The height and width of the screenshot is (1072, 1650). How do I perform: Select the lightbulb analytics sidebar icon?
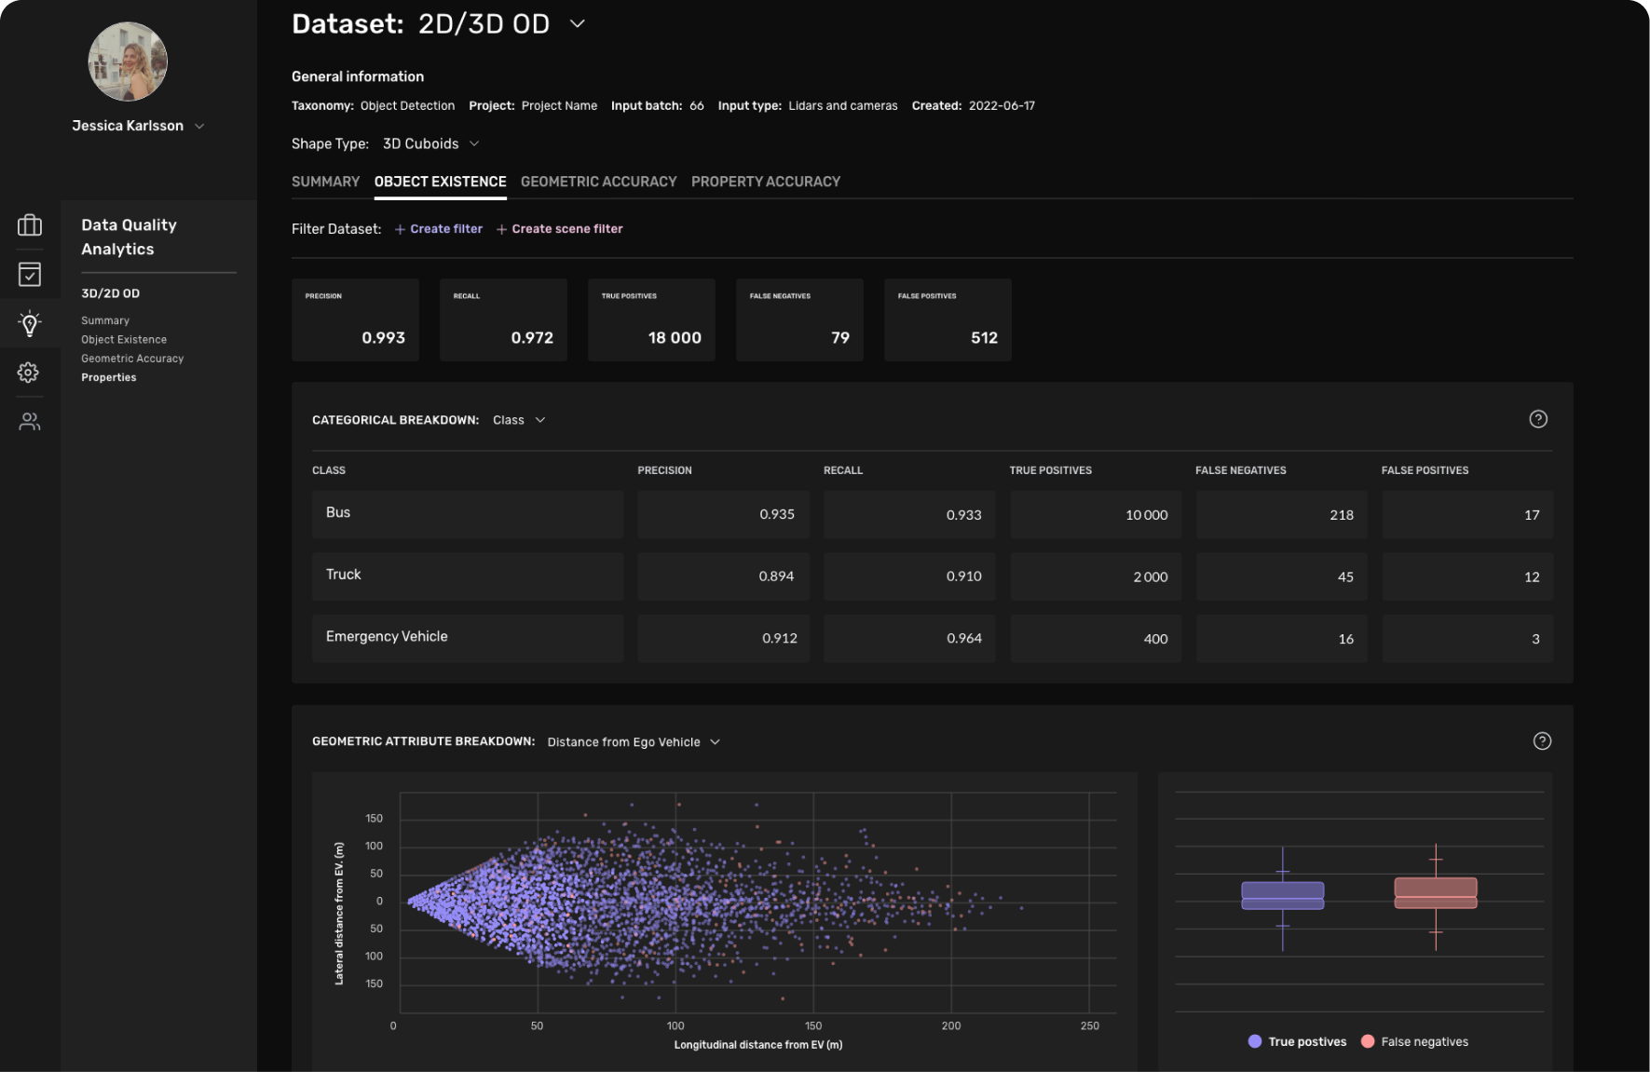(30, 323)
